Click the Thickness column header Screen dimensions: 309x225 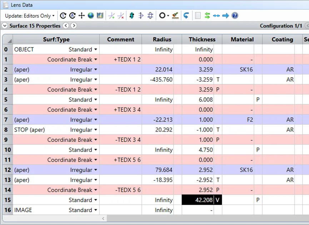pos(202,39)
